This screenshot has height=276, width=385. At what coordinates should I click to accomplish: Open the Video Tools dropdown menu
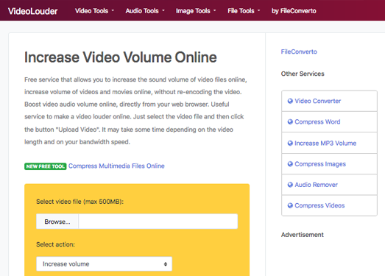coord(94,11)
